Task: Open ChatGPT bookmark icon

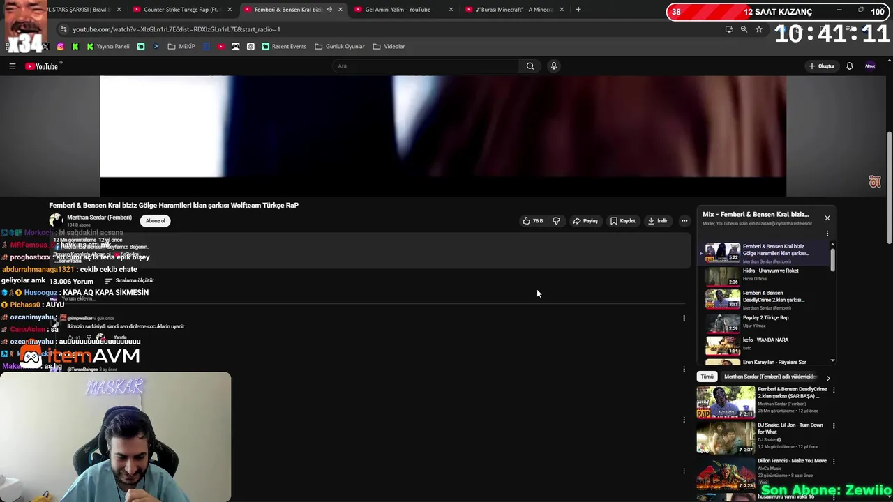Action: [x=250, y=47]
